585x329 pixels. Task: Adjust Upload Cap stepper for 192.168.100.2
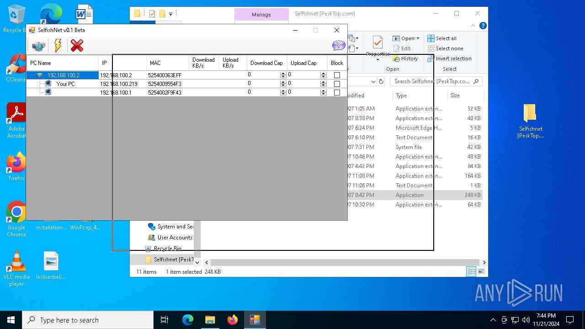tap(324, 75)
